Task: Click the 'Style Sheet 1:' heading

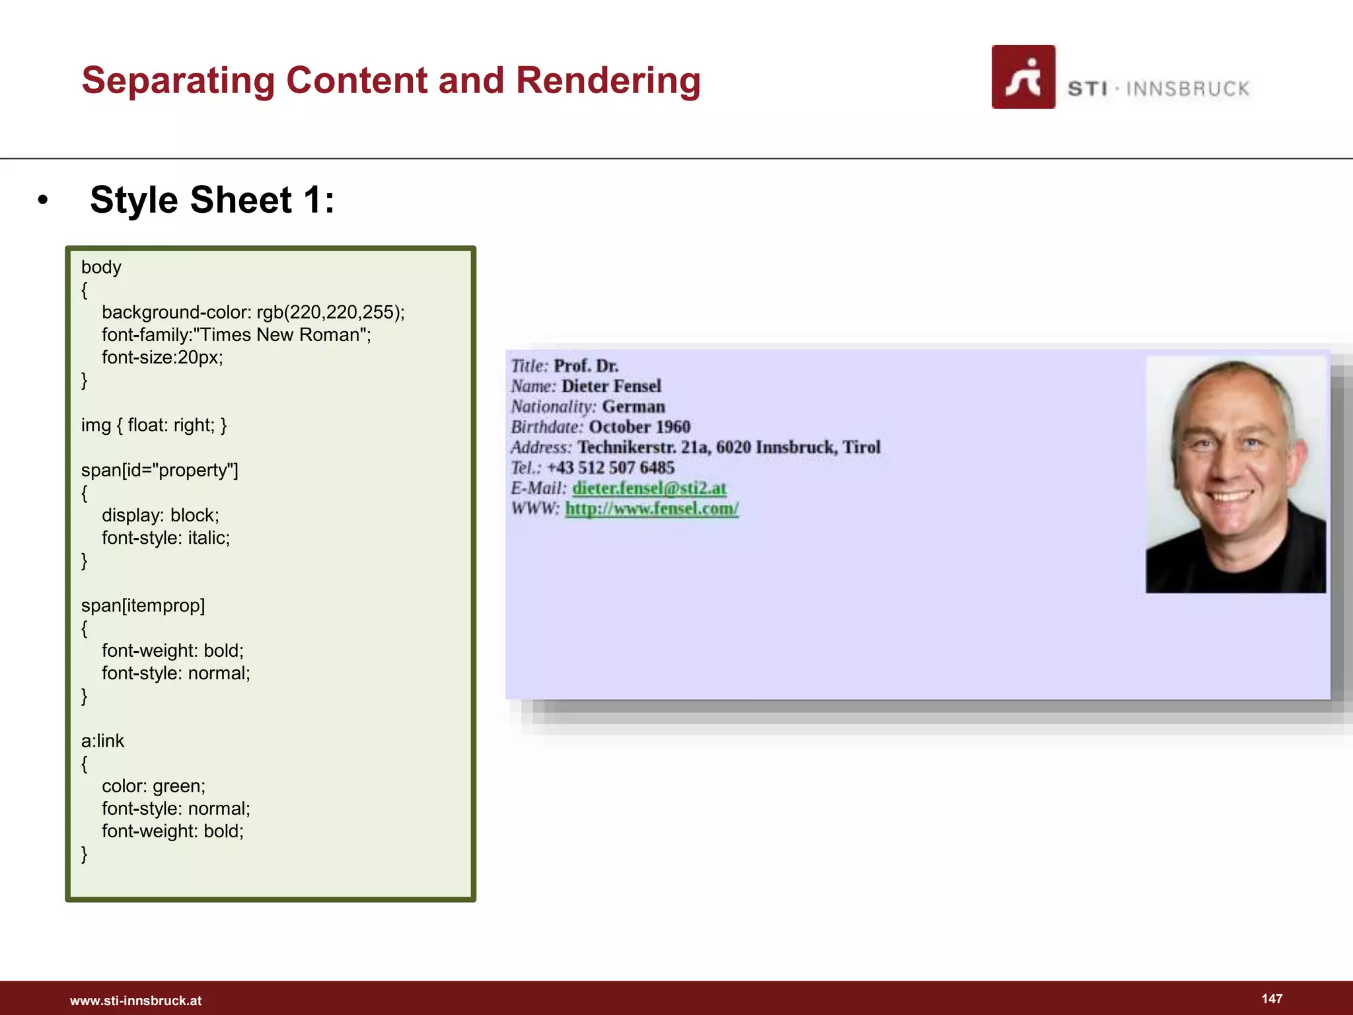Action: 212,200
